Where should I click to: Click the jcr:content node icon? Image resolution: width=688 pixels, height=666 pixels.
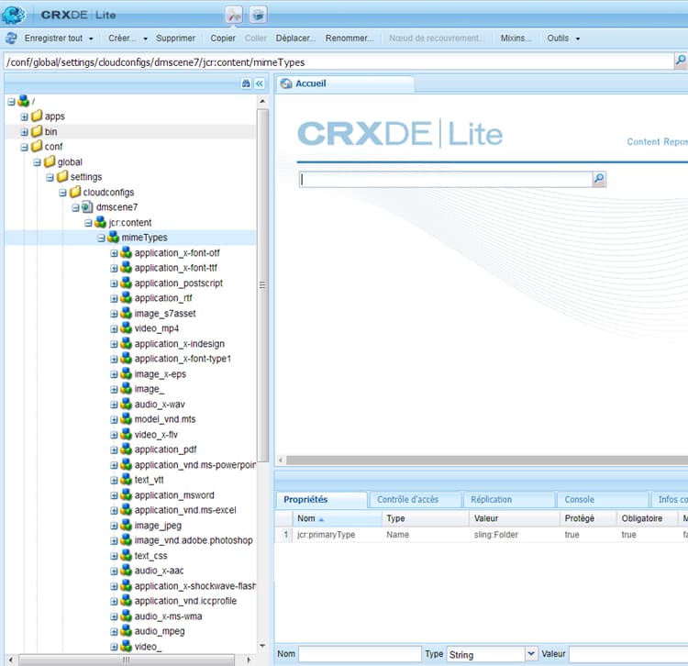pos(101,222)
